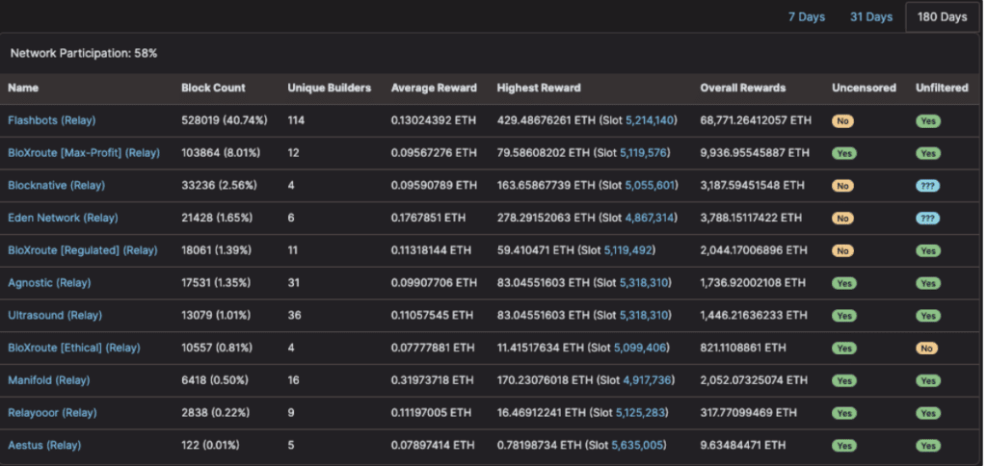Open slot 4,867,314 from Eden Network row
Viewport: 987px width, 466px height.
point(651,219)
